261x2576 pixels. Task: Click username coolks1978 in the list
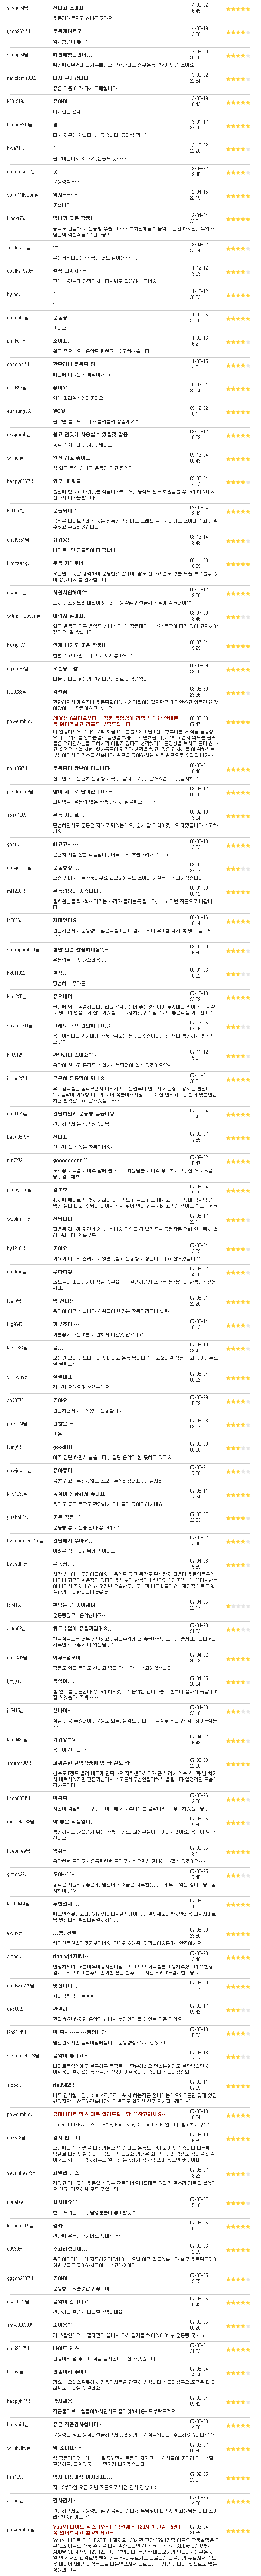[20, 270]
